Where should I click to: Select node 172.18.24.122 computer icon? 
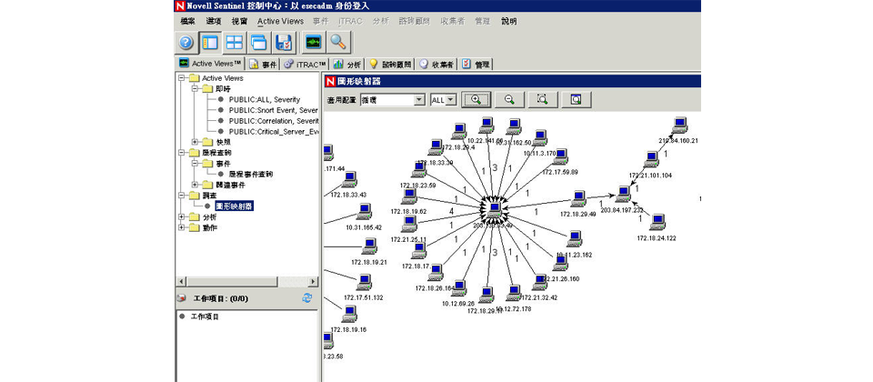click(657, 222)
